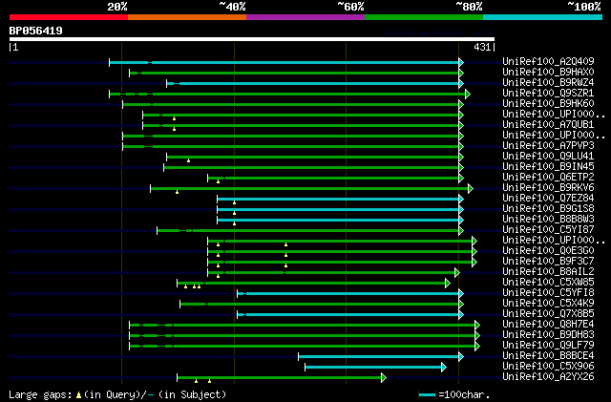Select the UniRef100_C5X4K9 label

coord(548,303)
